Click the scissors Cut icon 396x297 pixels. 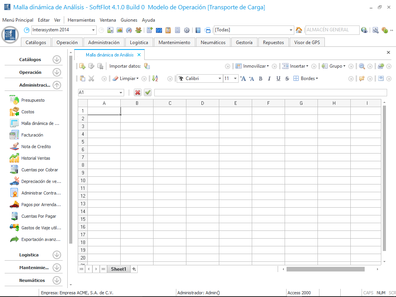click(x=91, y=79)
